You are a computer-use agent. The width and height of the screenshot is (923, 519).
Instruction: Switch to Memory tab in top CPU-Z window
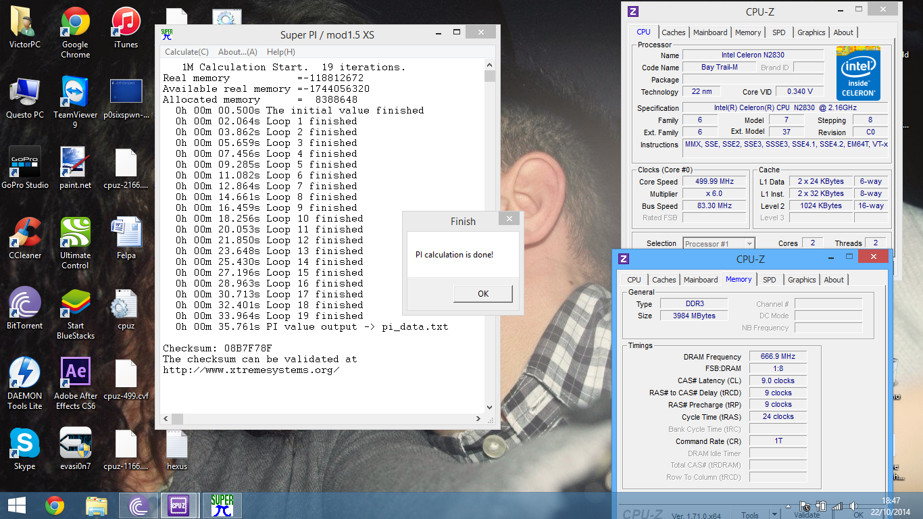748,32
